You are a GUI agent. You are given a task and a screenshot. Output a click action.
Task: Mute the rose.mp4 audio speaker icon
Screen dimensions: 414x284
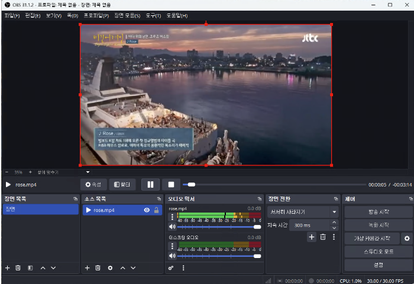[x=172, y=227]
